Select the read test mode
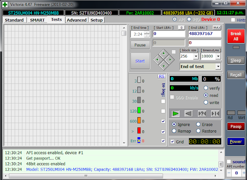The height and width of the screenshot is (180, 247). click(206, 95)
